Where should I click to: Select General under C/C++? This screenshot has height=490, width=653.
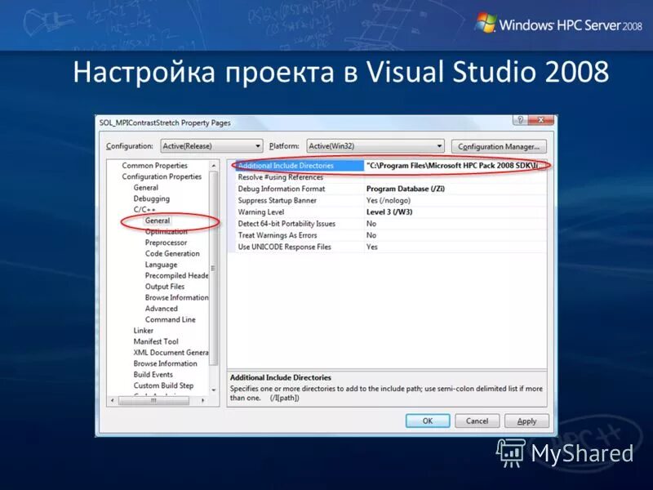158,220
